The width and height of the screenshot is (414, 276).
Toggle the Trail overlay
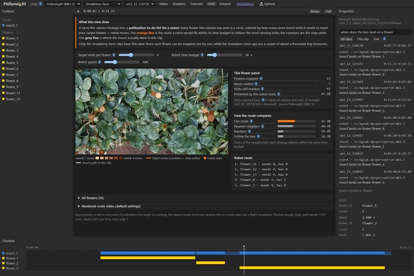328,11
